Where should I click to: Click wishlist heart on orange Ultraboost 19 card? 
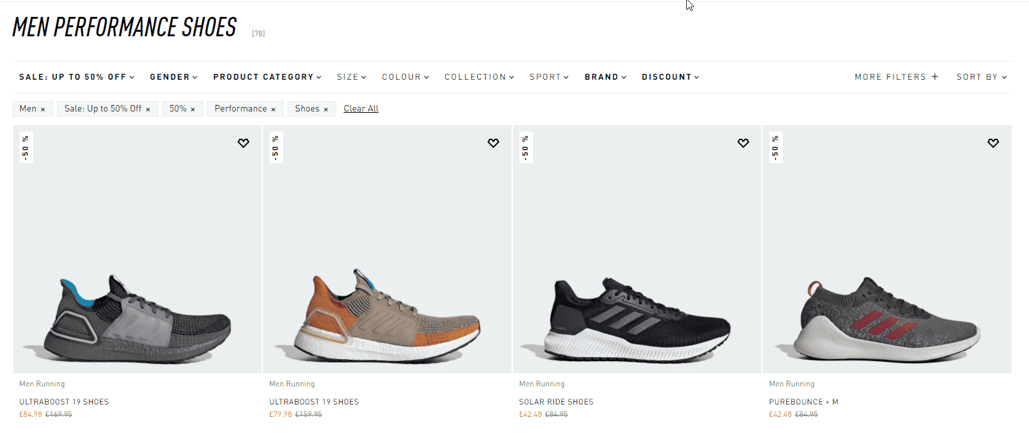(493, 143)
